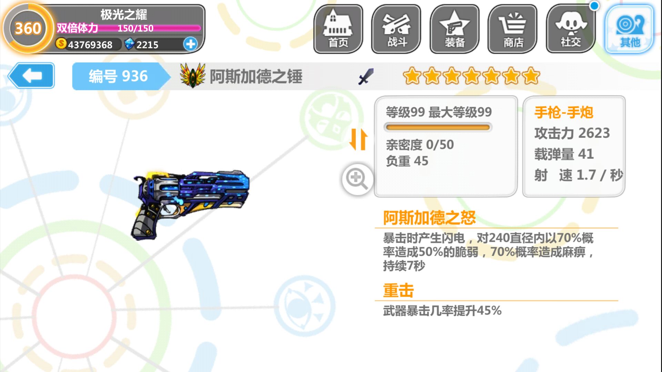The height and width of the screenshot is (372, 662).
Task: Open the 社交 social menu
Action: (571, 29)
